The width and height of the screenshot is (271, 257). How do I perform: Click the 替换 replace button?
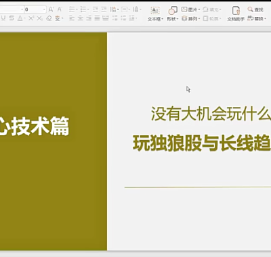tap(255, 18)
